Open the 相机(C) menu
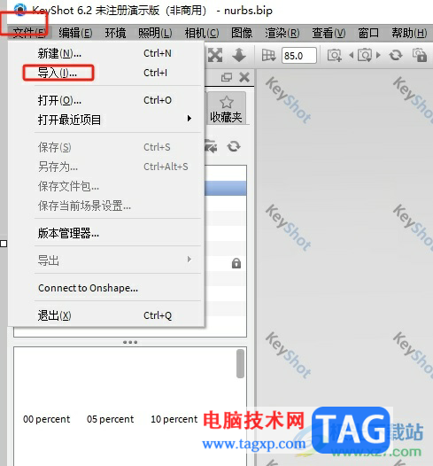The width and height of the screenshot is (433, 466). tap(202, 33)
